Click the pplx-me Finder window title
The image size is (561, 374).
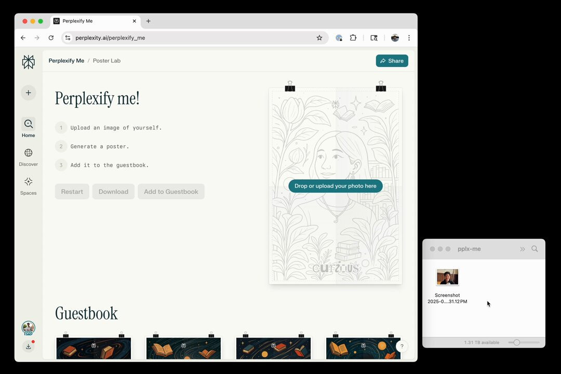tap(469, 249)
